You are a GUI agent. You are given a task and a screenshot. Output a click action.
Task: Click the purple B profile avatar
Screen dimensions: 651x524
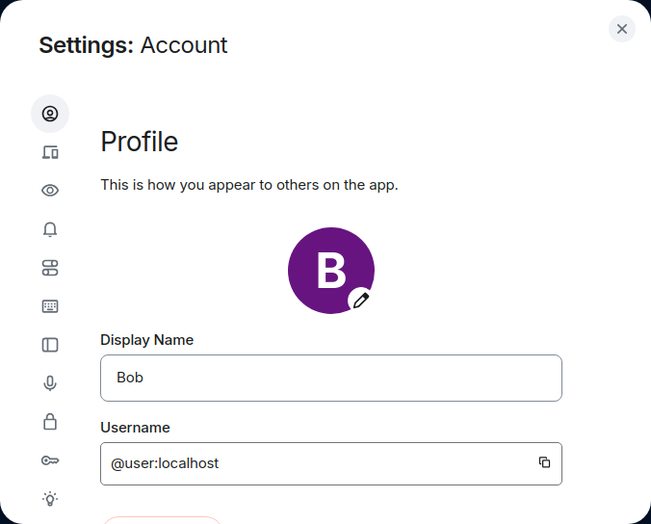(327, 270)
